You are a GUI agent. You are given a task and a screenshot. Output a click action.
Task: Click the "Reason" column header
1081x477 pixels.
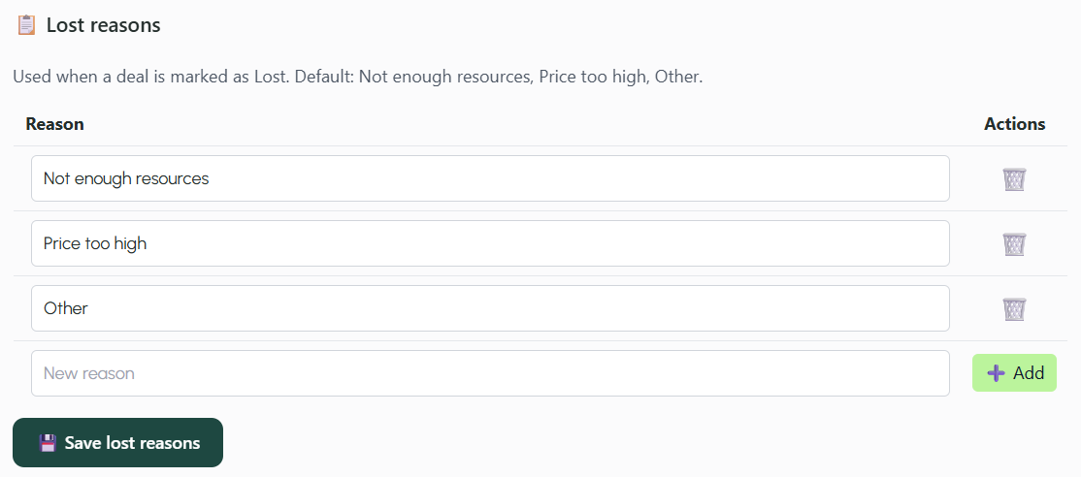tap(54, 124)
